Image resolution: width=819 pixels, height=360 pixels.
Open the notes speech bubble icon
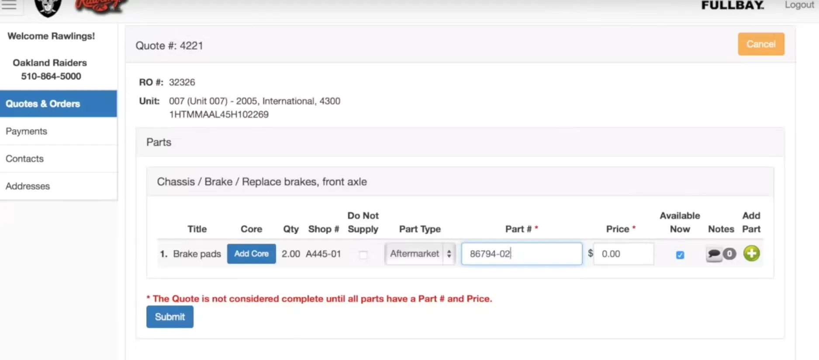pos(714,254)
